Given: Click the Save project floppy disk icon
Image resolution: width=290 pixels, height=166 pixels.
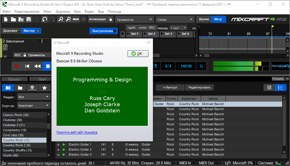Looking at the screenshot, I should [28, 19].
